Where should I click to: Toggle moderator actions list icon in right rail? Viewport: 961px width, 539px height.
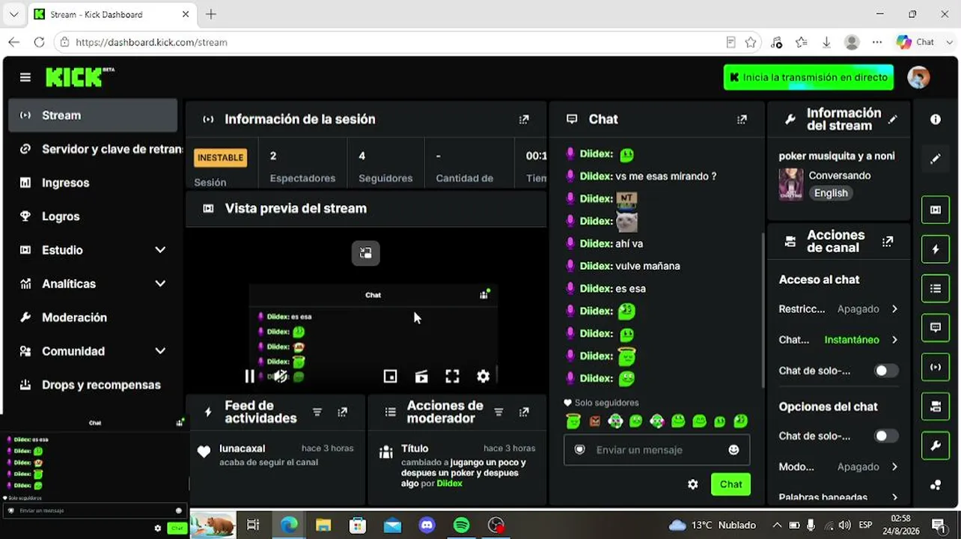pyautogui.click(x=936, y=288)
